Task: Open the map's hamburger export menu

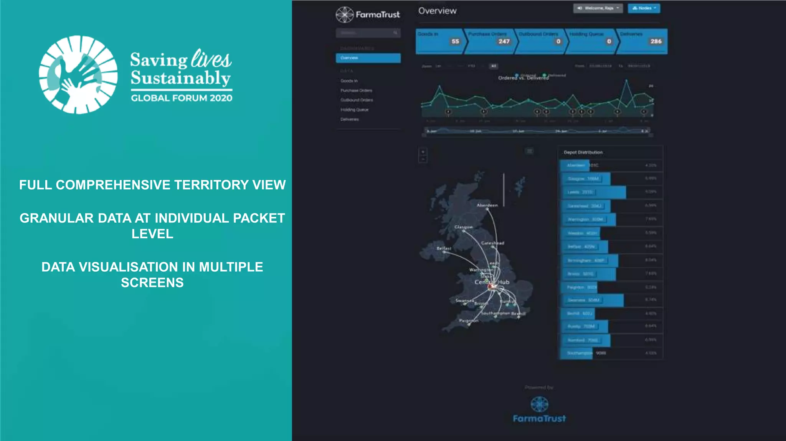Action: 529,151
